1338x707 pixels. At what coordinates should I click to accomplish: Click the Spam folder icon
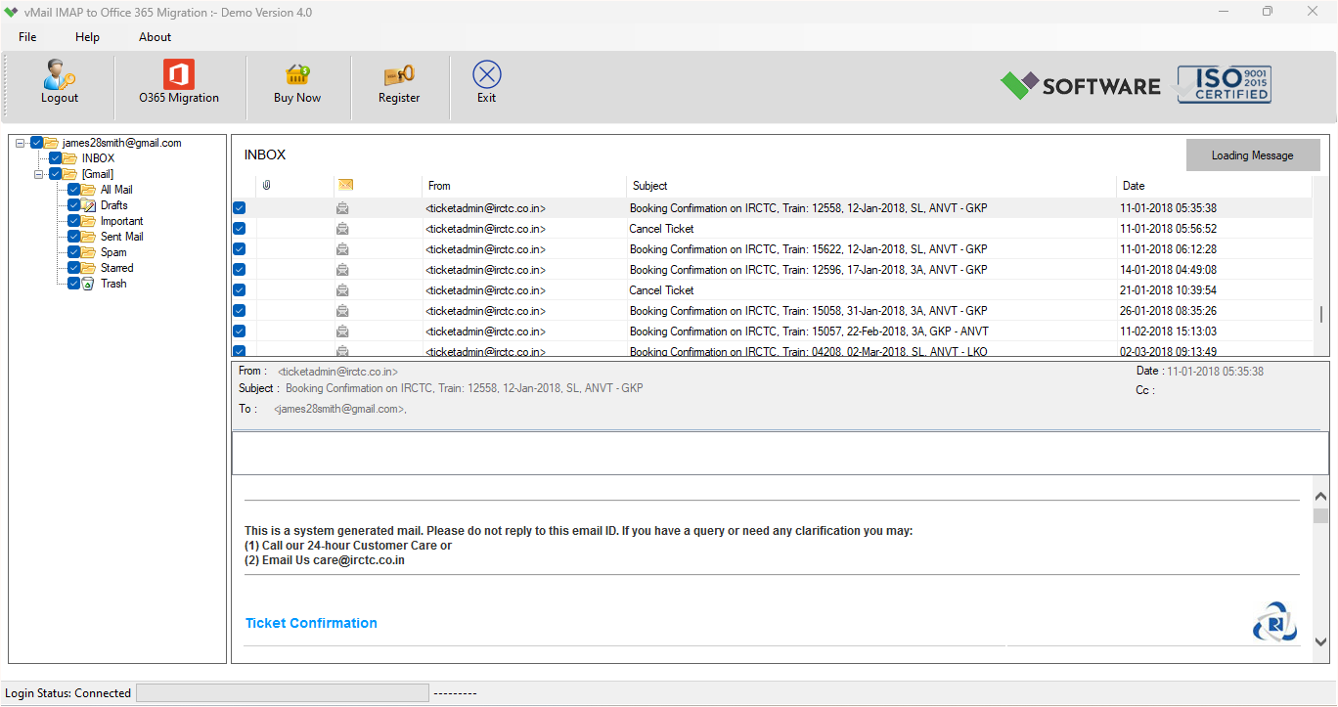coord(88,252)
